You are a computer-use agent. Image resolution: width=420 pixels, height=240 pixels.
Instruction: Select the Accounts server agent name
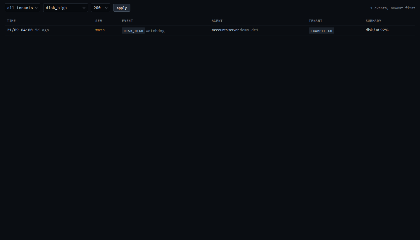(225, 30)
